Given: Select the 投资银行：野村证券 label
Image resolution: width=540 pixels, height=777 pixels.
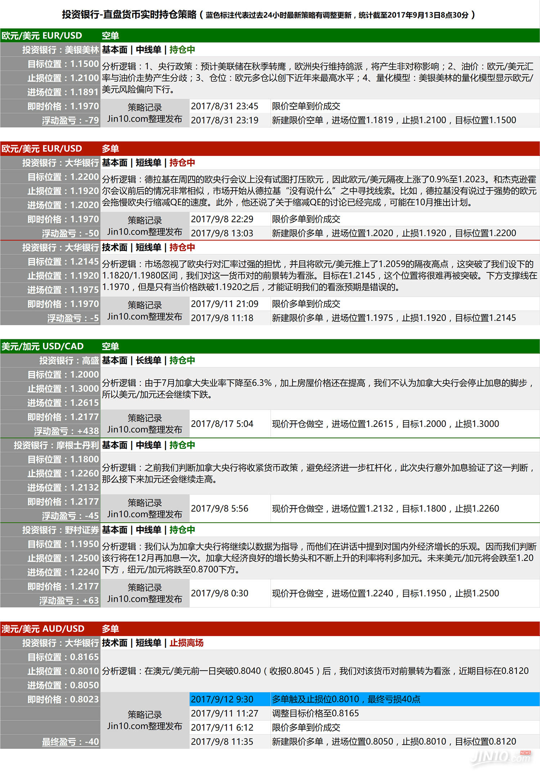Looking at the screenshot, I should point(60,530).
